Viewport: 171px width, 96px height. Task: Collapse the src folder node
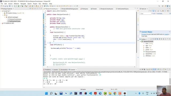coord(3,15)
